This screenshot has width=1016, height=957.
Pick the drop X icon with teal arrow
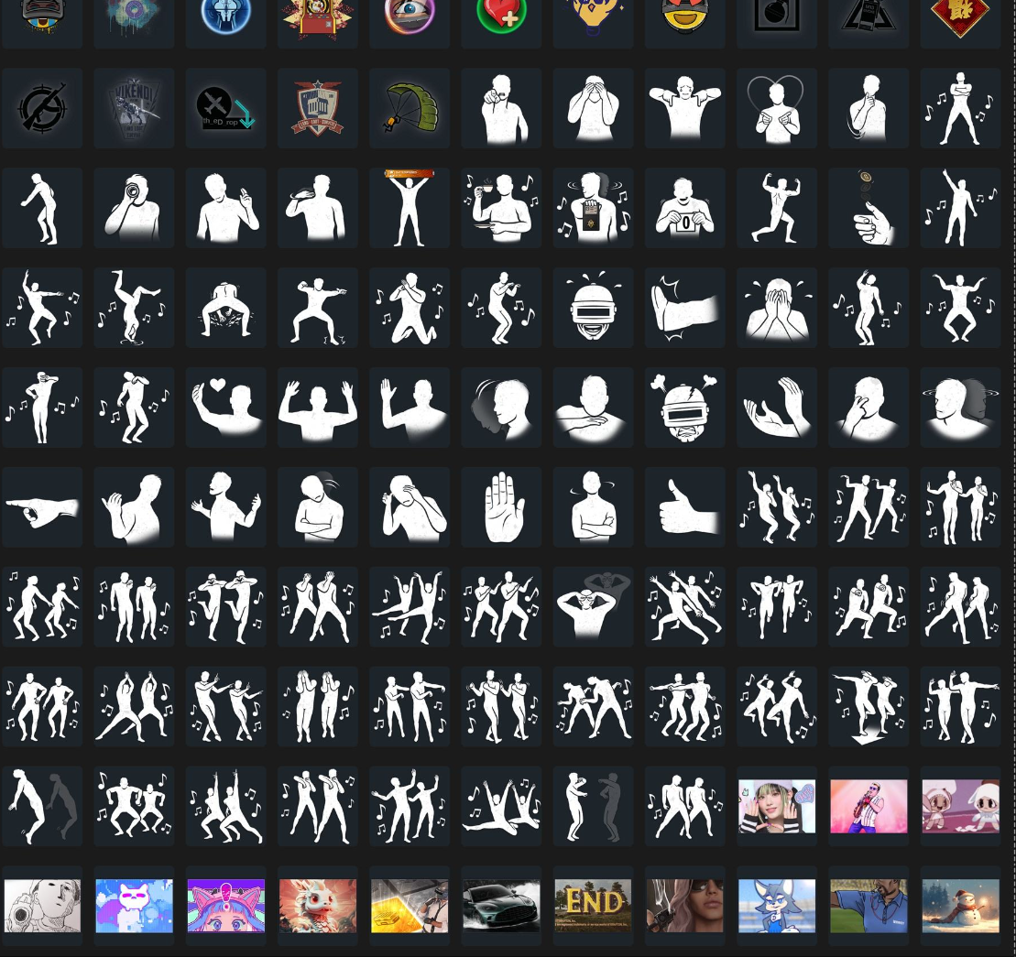pyautogui.click(x=226, y=108)
